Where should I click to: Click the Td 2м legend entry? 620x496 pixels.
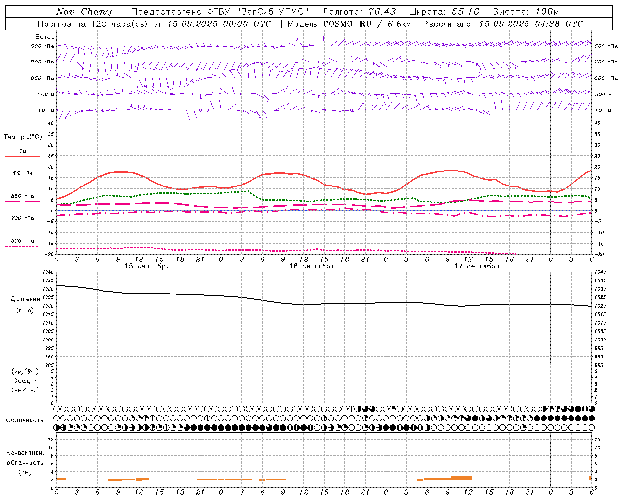click(x=22, y=173)
